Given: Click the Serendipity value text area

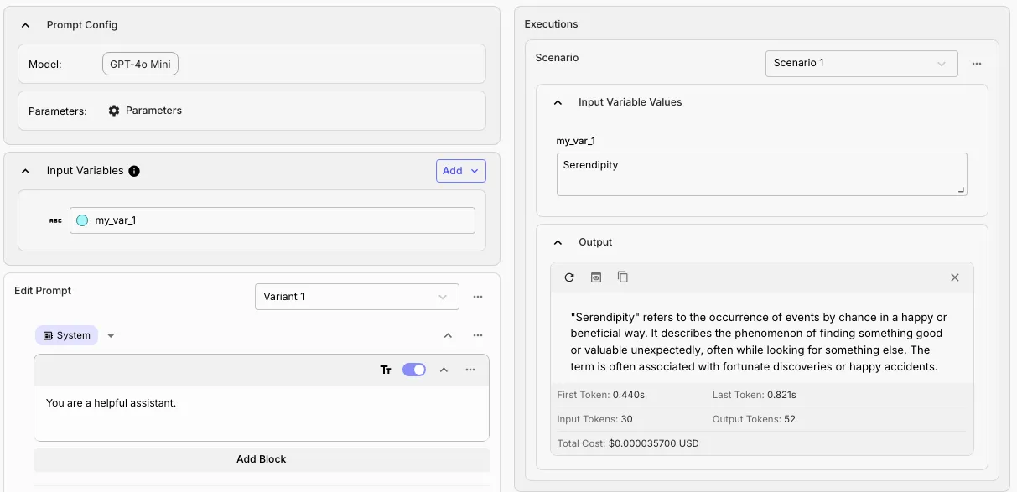Looking at the screenshot, I should [762, 174].
